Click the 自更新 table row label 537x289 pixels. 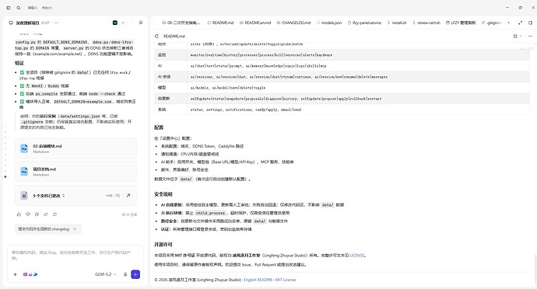[163, 99]
